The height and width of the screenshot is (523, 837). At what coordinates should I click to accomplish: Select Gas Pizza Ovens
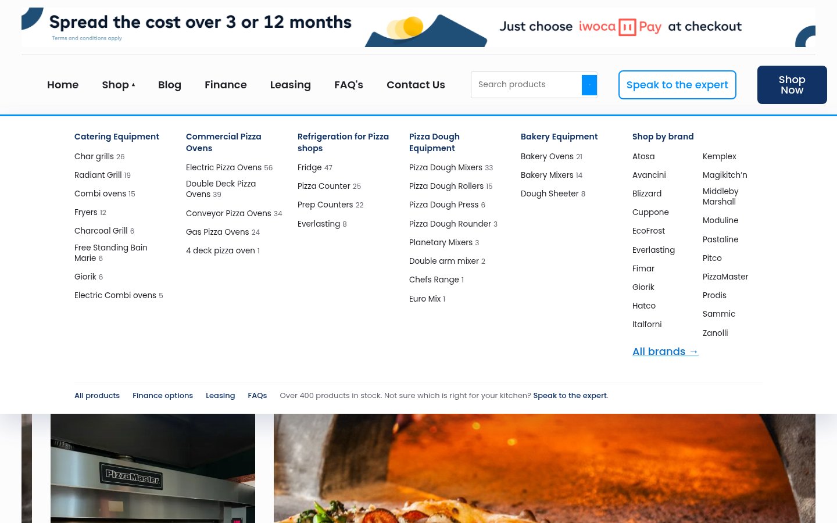223,232
